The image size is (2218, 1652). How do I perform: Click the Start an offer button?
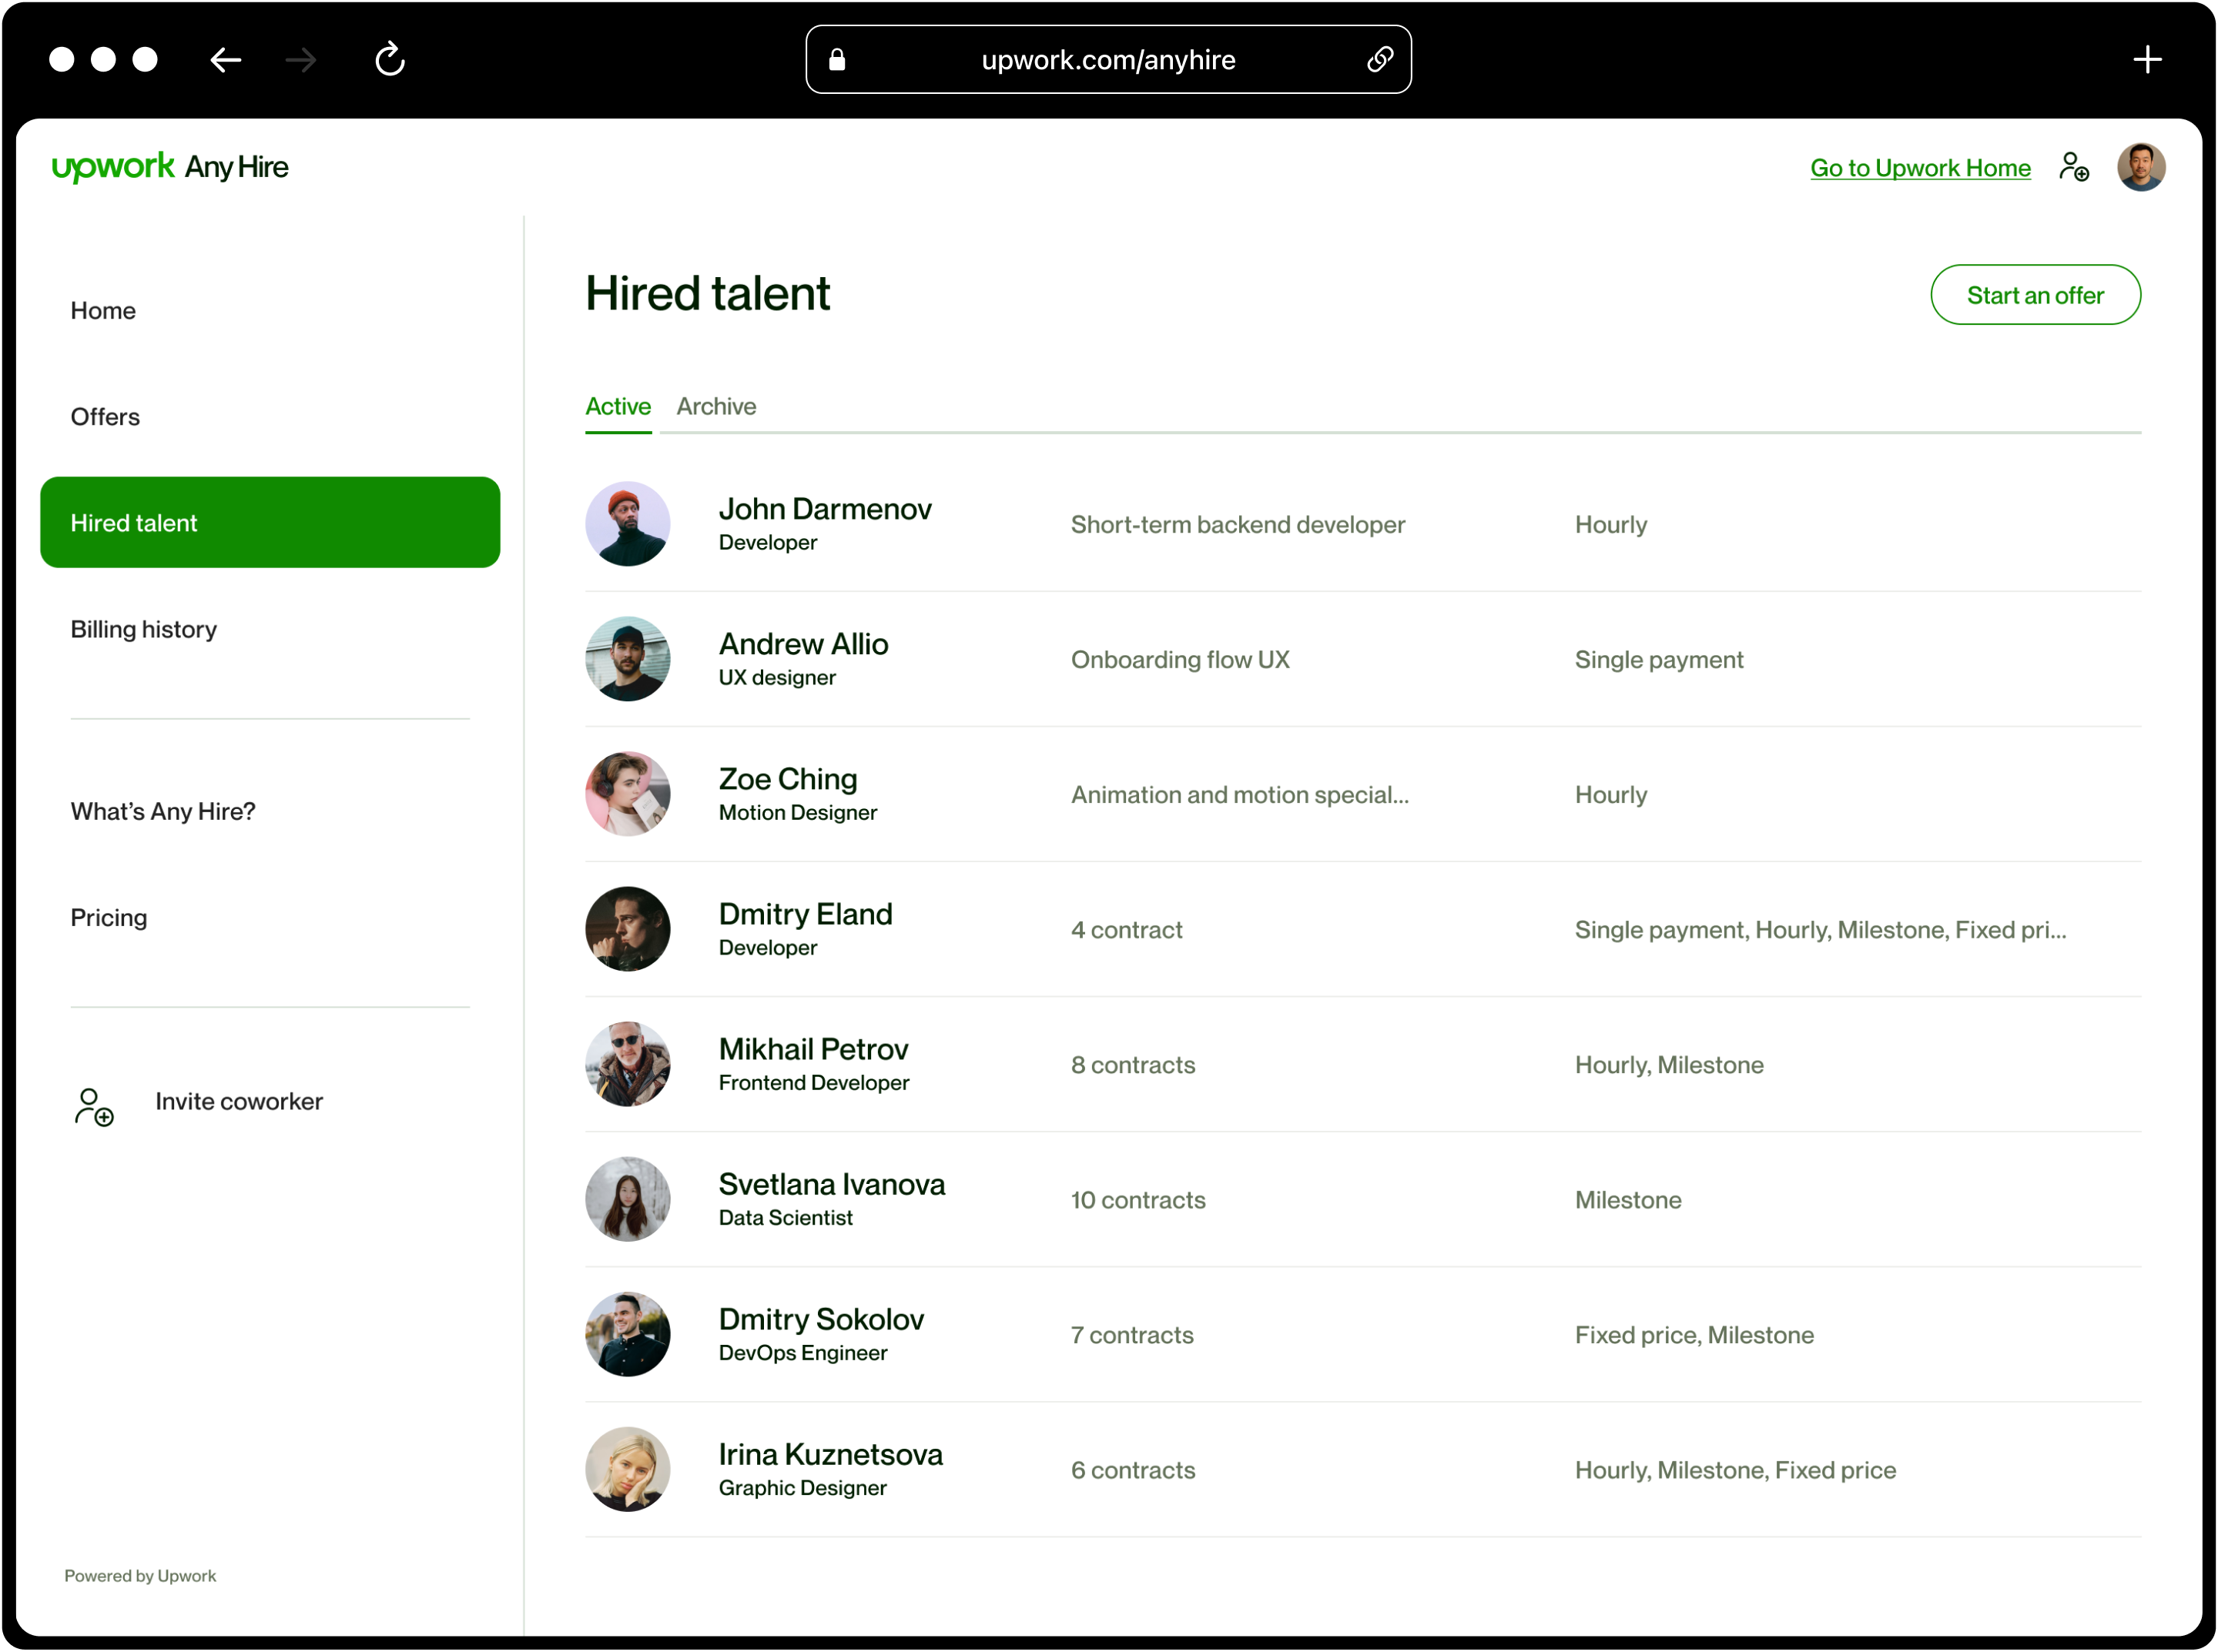click(x=2035, y=295)
